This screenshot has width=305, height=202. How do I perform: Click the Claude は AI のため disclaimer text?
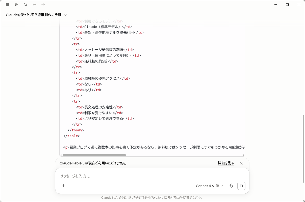[152, 198]
